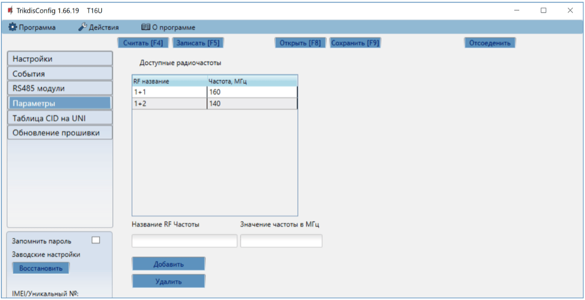Viewport: 585px width, 300px height.
Task: Click Открыть [F8] to load a file
Action: (300, 43)
